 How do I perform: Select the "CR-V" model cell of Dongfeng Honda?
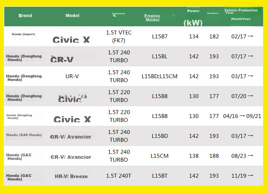62,59
